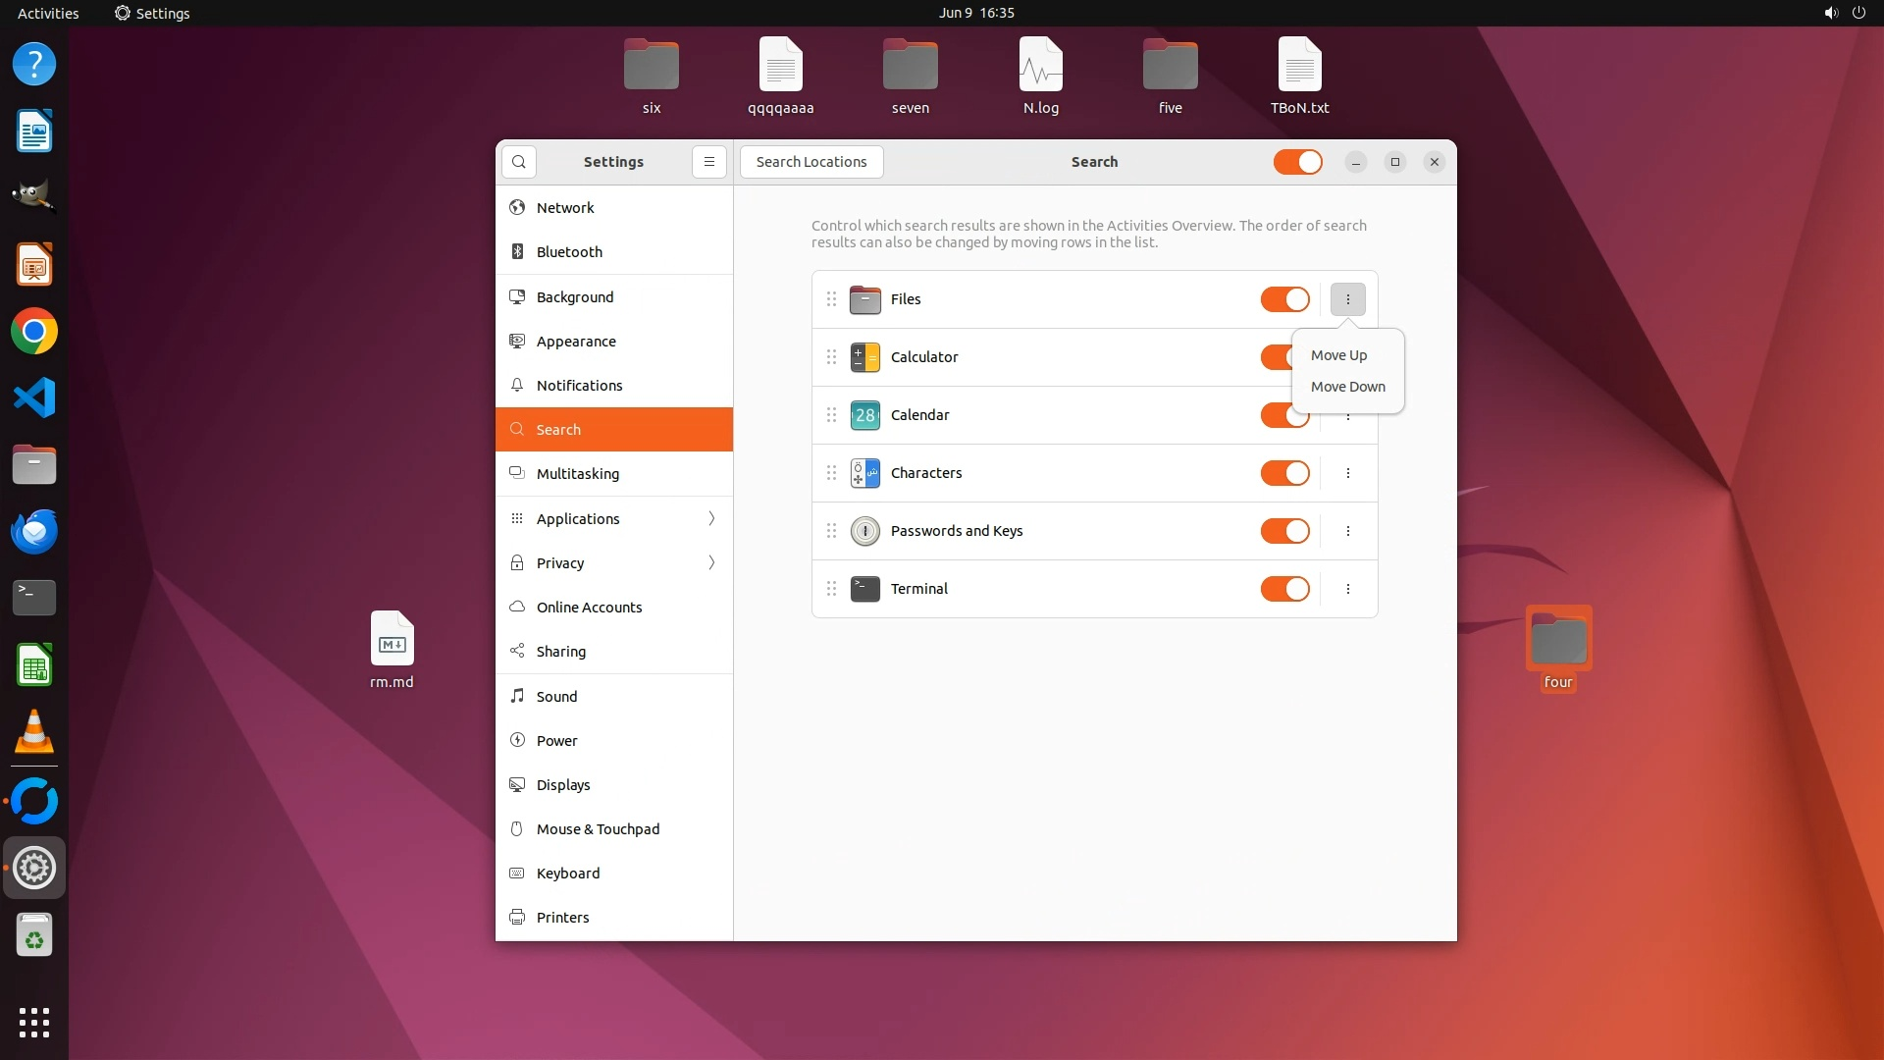This screenshot has height=1060, width=1884.
Task: Turn off Terminal search results switch
Action: coord(1284,589)
